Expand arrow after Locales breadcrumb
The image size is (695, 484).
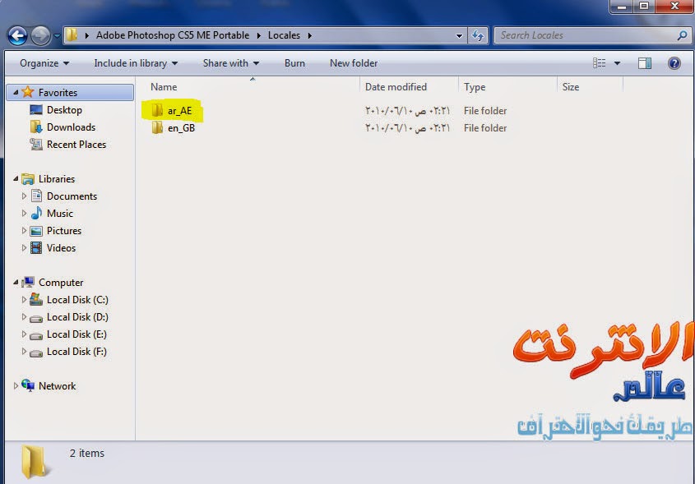coord(310,35)
